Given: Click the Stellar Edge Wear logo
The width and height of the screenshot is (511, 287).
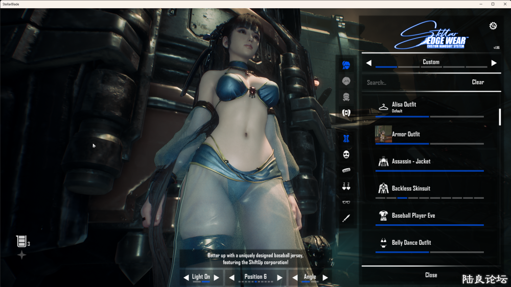Looking at the screenshot, I should (431, 35).
